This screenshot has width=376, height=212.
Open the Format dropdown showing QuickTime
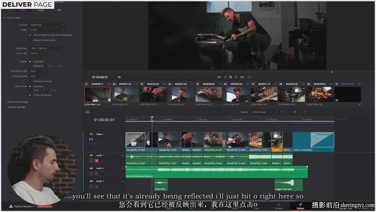(47, 25)
